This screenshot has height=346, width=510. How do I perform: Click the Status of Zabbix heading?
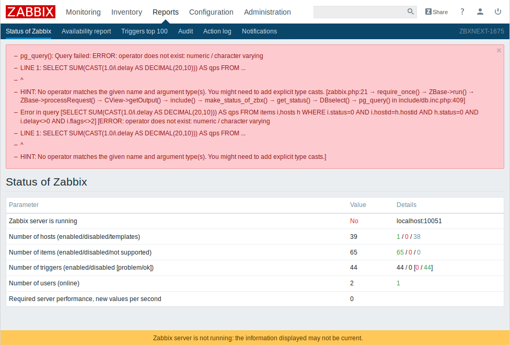point(47,182)
